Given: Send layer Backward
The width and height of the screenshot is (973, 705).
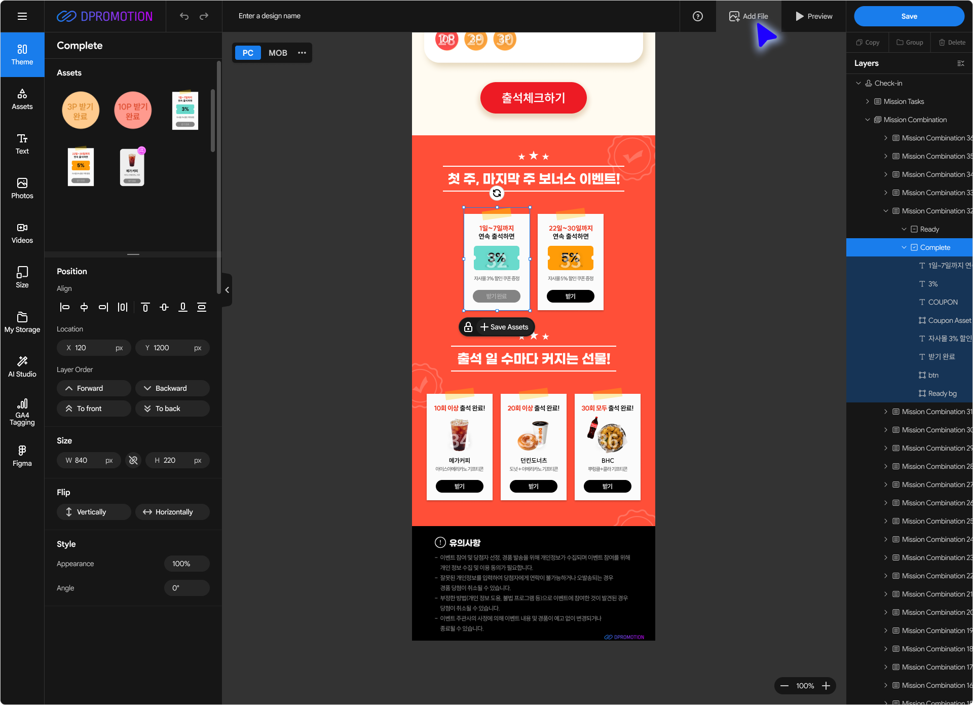Looking at the screenshot, I should point(172,388).
